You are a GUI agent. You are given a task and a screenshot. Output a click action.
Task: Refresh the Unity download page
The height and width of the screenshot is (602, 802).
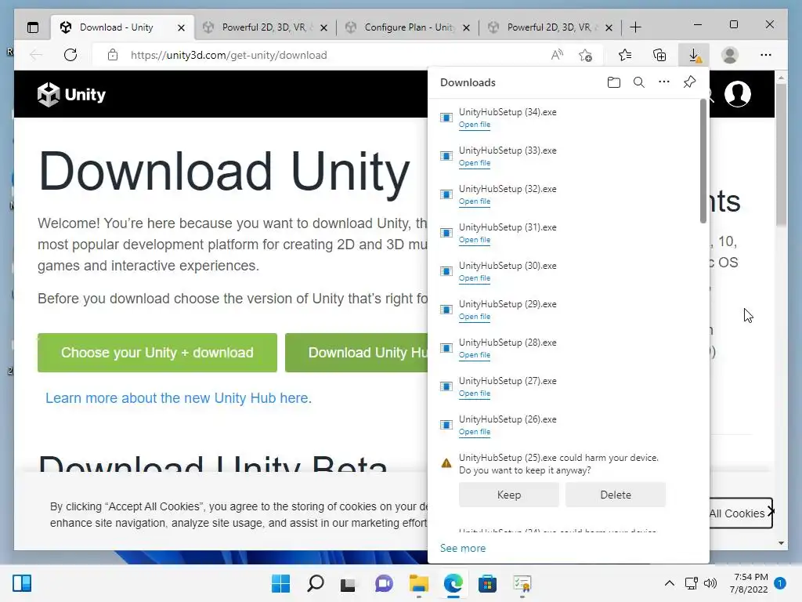[70, 55]
